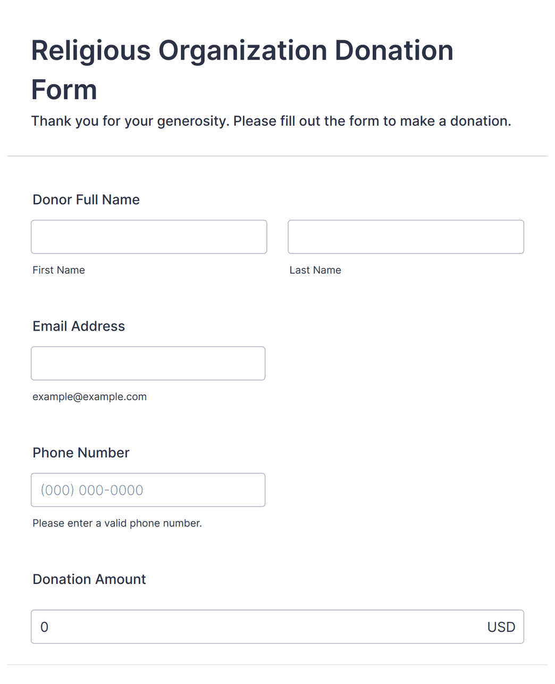
Task: Focus the Donation Amount input box
Action: [277, 627]
